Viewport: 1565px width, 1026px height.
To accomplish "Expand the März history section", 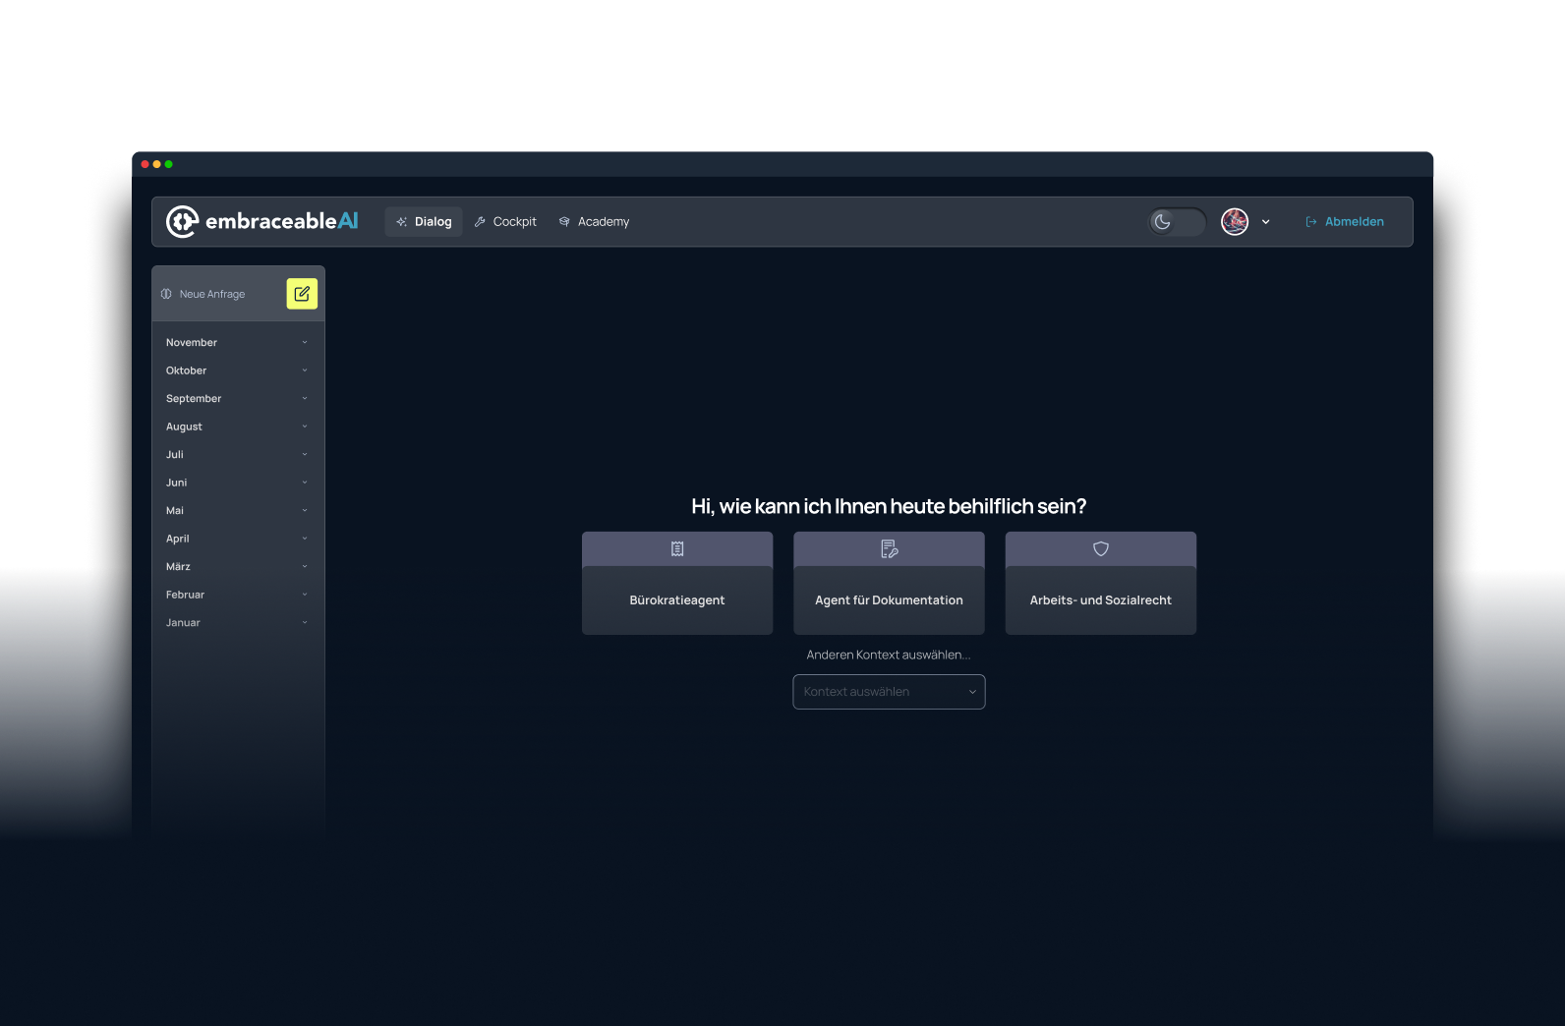I will 237,567.
